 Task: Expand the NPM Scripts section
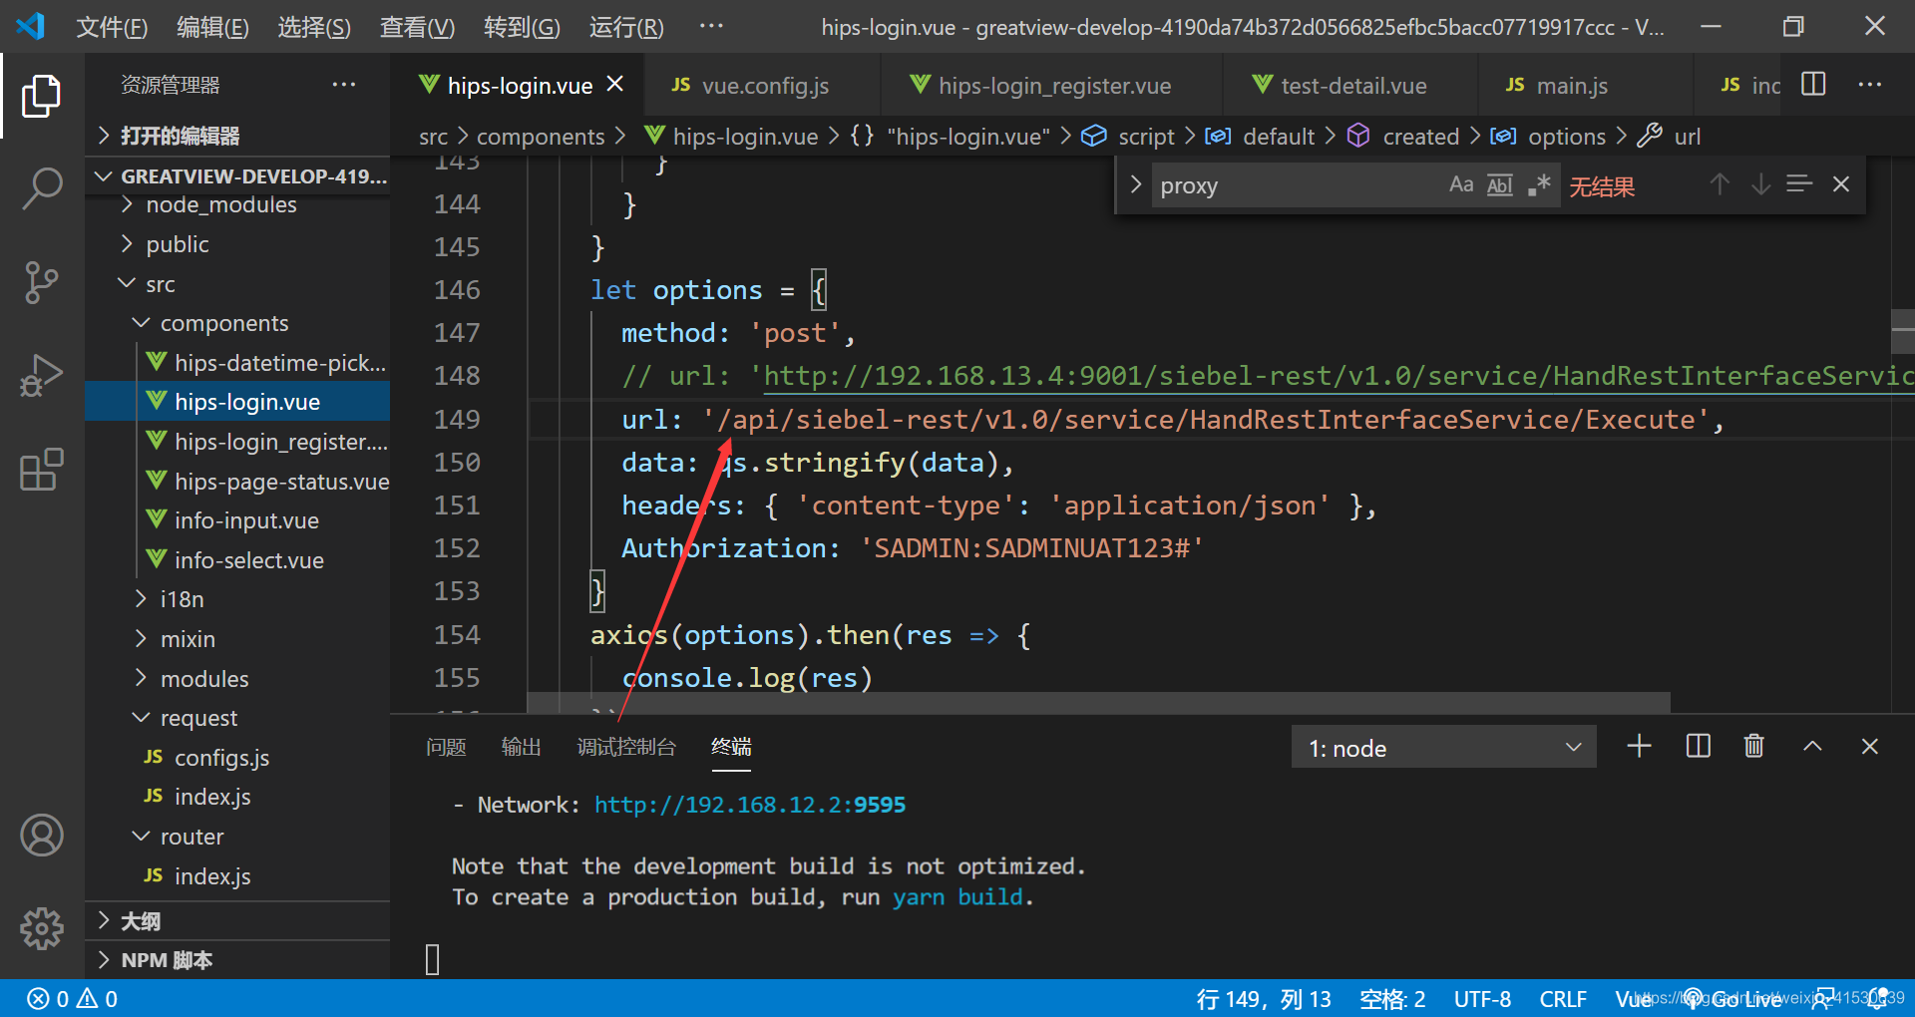[237, 960]
